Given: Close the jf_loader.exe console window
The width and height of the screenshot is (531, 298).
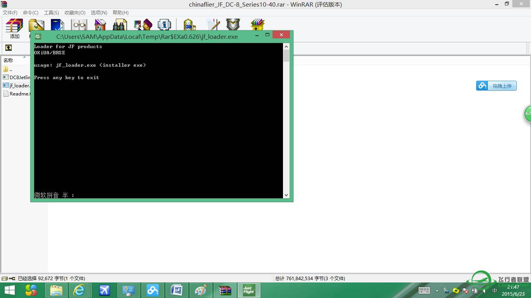Looking at the screenshot, I should coord(281,35).
